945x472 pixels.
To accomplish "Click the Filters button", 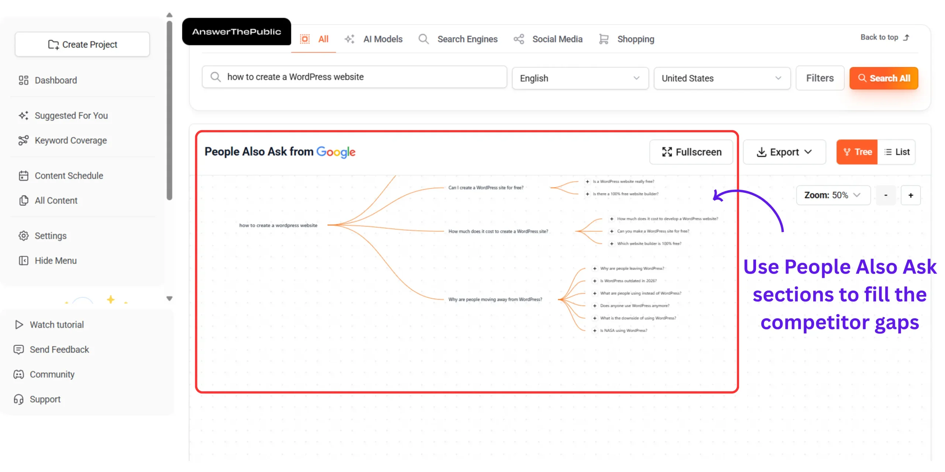I will tap(820, 78).
